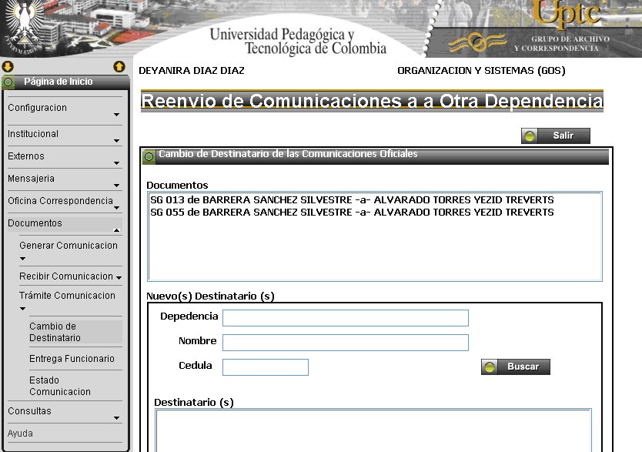The image size is (642, 452).
Task: Open Página de Inicio in the sidebar
Action: tap(59, 82)
